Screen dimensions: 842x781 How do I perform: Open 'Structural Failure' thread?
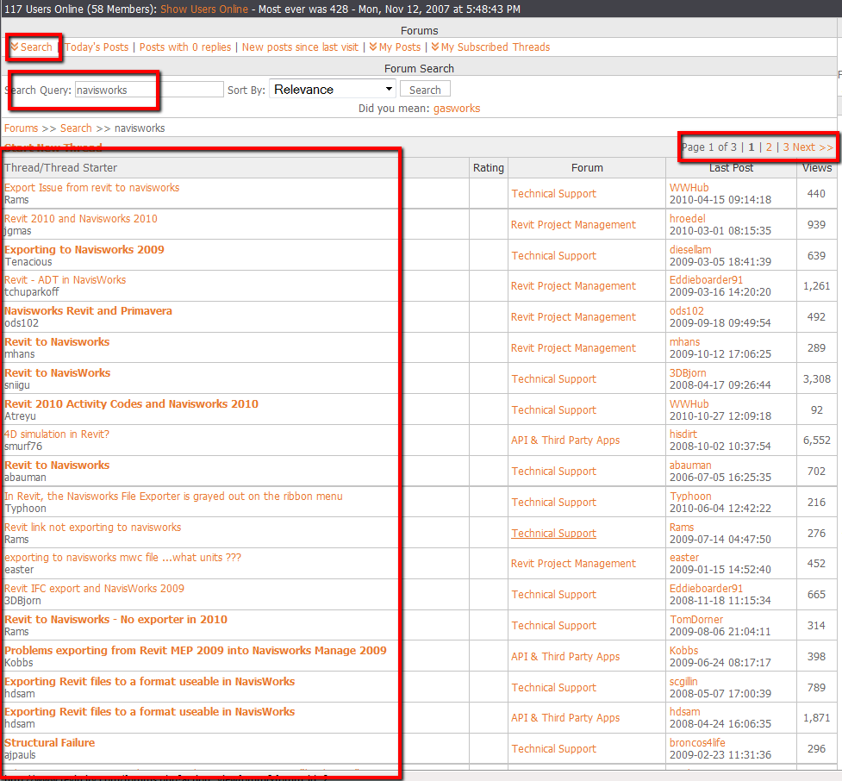coord(49,743)
